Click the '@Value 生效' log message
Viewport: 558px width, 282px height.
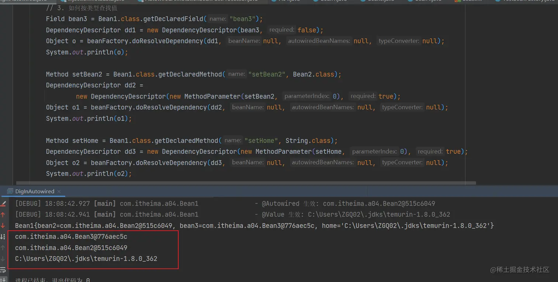(x=356, y=214)
